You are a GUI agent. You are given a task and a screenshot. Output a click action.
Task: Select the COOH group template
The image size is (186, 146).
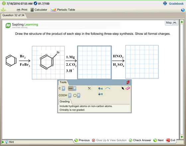[63, 95]
